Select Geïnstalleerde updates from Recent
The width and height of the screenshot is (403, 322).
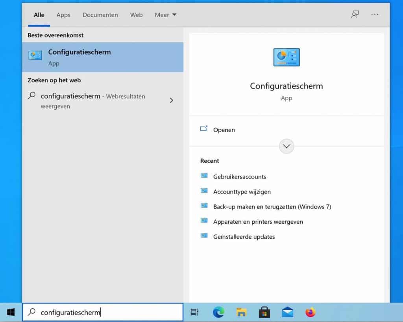[244, 236]
